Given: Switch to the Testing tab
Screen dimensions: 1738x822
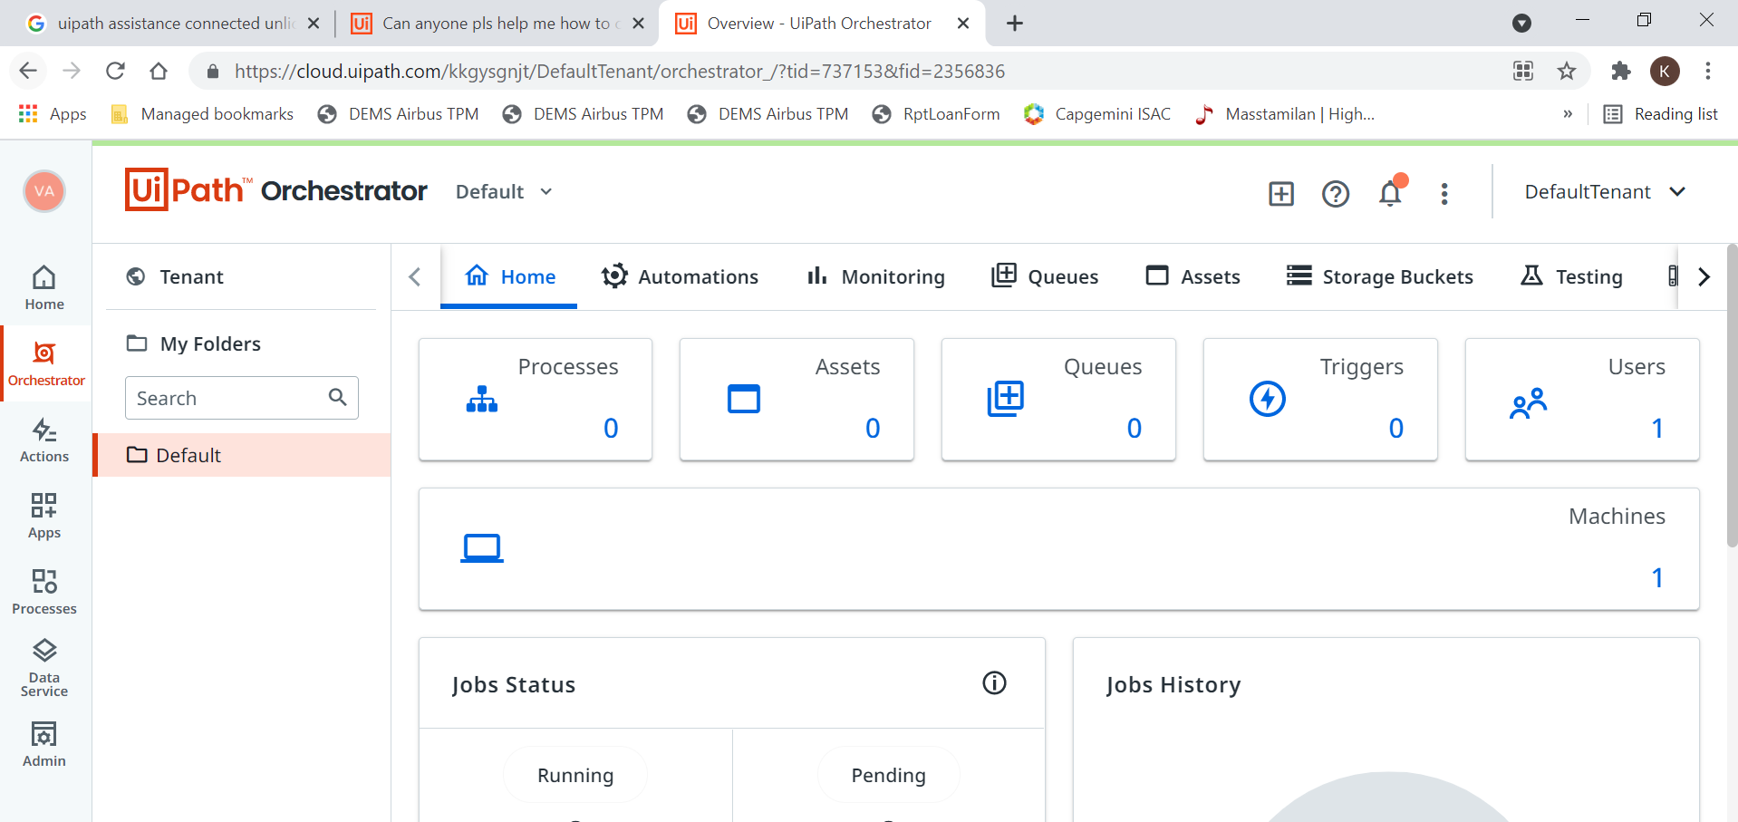Looking at the screenshot, I should 1571,276.
